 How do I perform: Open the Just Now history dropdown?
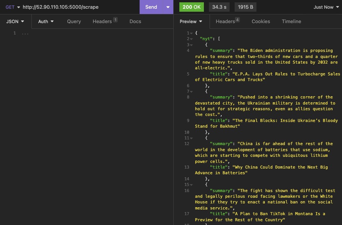326,7
